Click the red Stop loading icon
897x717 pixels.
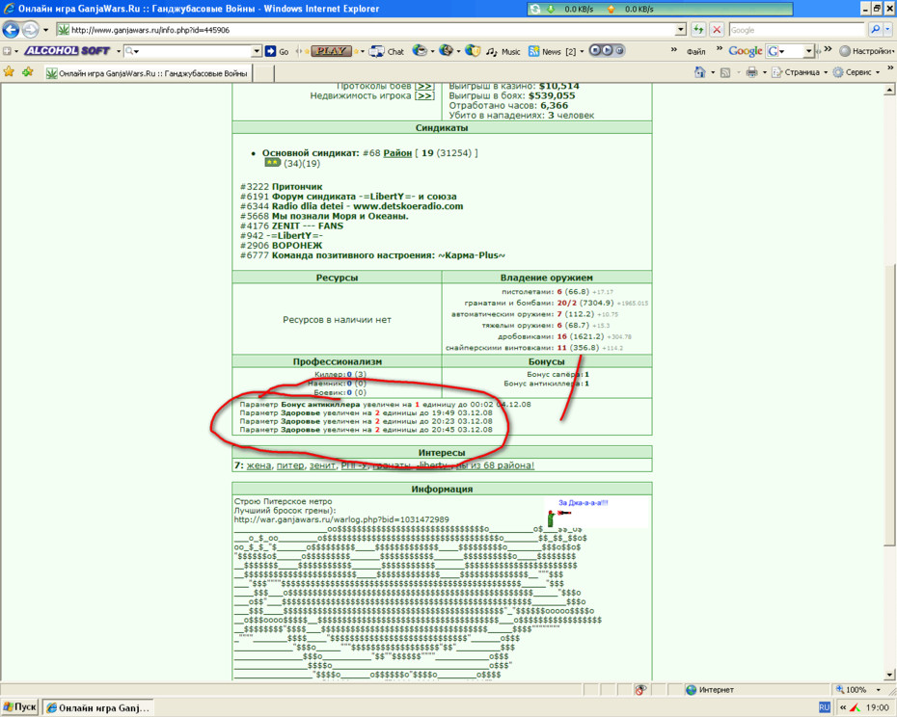click(717, 29)
